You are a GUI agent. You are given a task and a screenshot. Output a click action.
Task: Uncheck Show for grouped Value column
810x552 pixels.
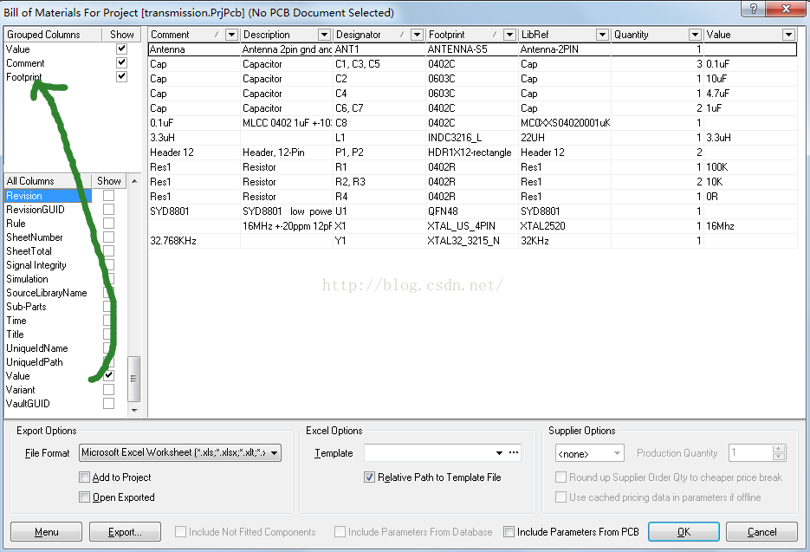click(x=121, y=49)
